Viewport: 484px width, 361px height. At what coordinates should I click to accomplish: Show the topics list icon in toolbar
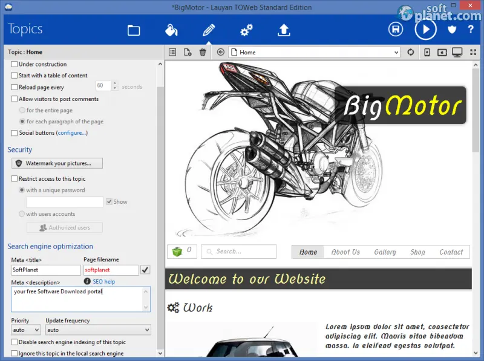click(172, 52)
